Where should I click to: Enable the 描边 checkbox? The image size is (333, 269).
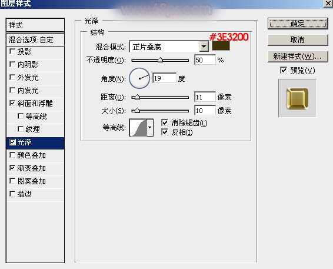(x=12, y=194)
